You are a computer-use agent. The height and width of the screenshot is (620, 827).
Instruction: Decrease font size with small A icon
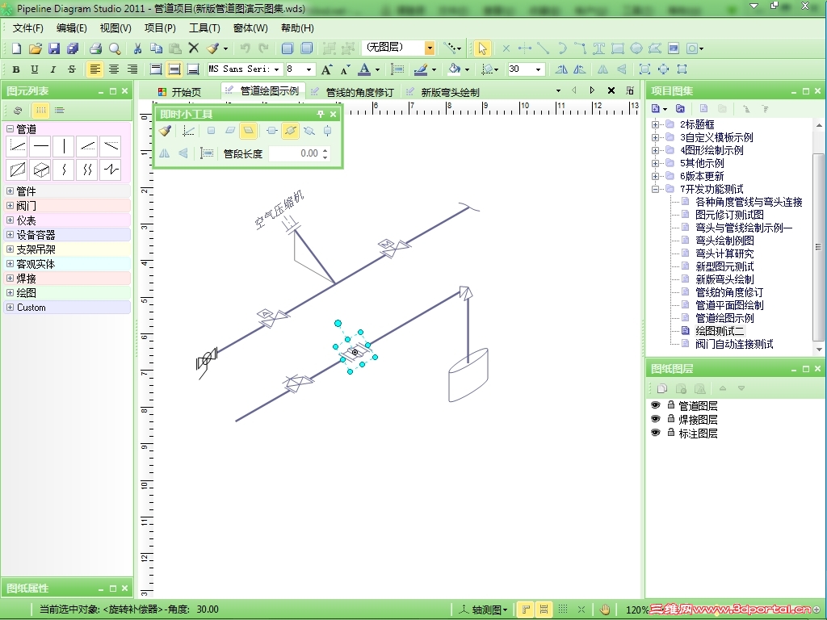345,69
